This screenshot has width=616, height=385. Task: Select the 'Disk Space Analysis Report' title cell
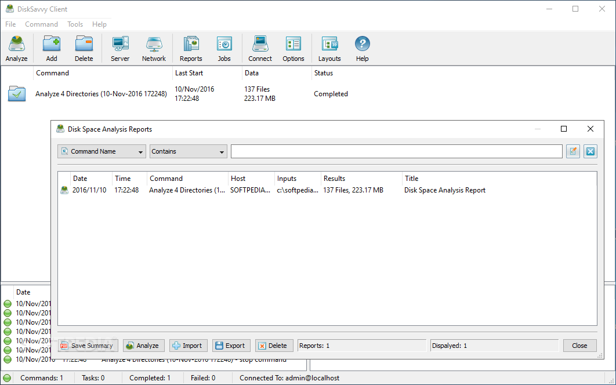pos(445,190)
